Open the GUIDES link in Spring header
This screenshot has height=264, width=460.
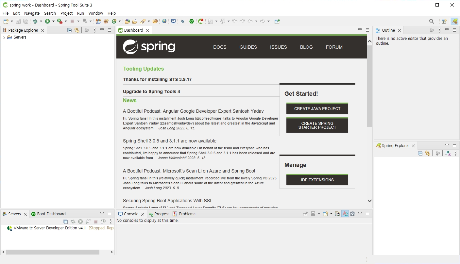(248, 47)
